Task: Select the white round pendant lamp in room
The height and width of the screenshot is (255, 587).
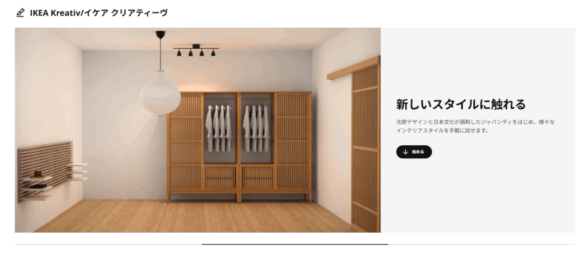Action: tap(161, 93)
